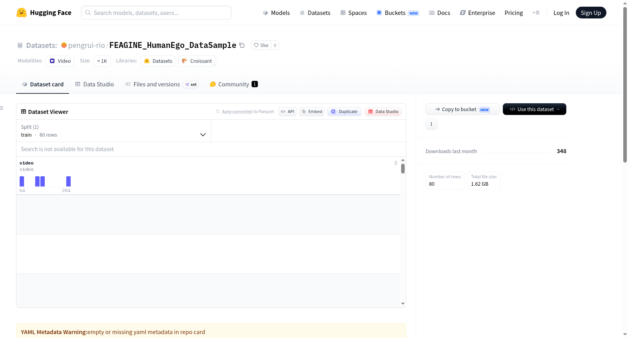The width and height of the screenshot is (628, 338).
Task: Switch to the Data Studio tab
Action: [x=95, y=84]
